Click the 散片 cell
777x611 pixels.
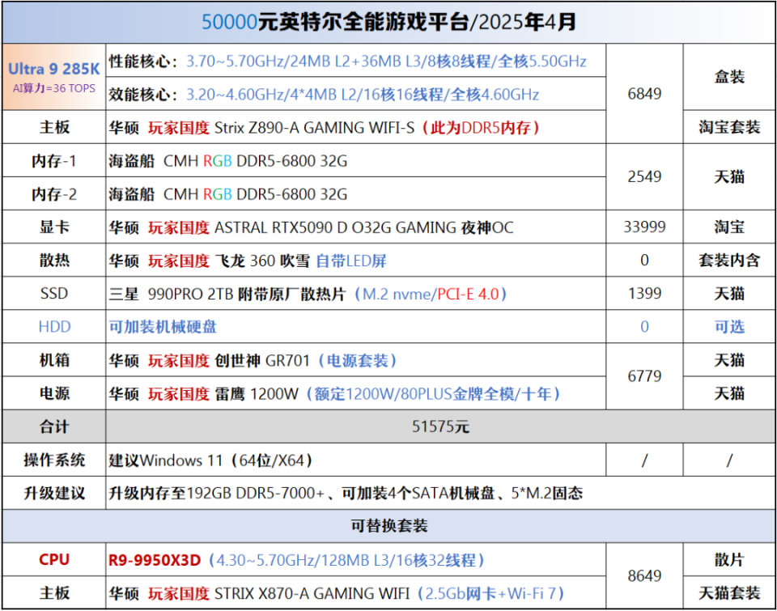(729, 559)
